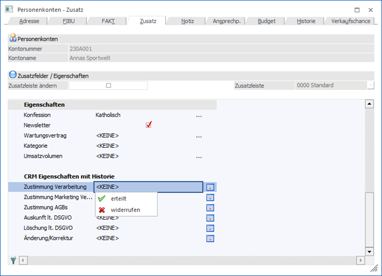Screen dimensions: 382x276
Task: Click history icon beside Zustimmung AGBs
Action: point(210,208)
